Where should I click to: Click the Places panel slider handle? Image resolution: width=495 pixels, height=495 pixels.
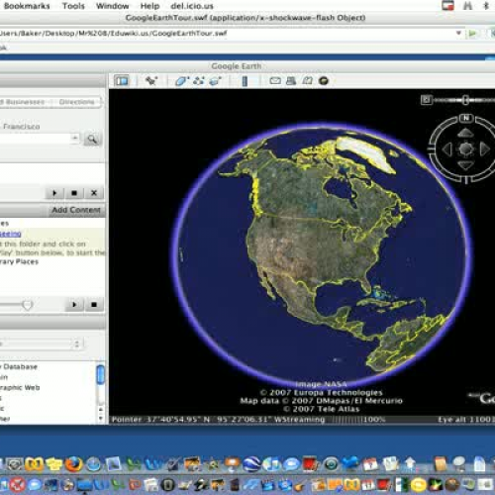27,305
